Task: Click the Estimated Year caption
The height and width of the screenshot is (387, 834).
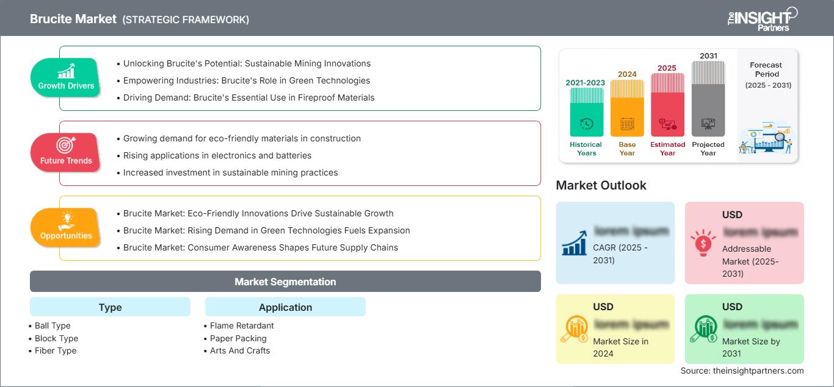Action: (x=667, y=149)
